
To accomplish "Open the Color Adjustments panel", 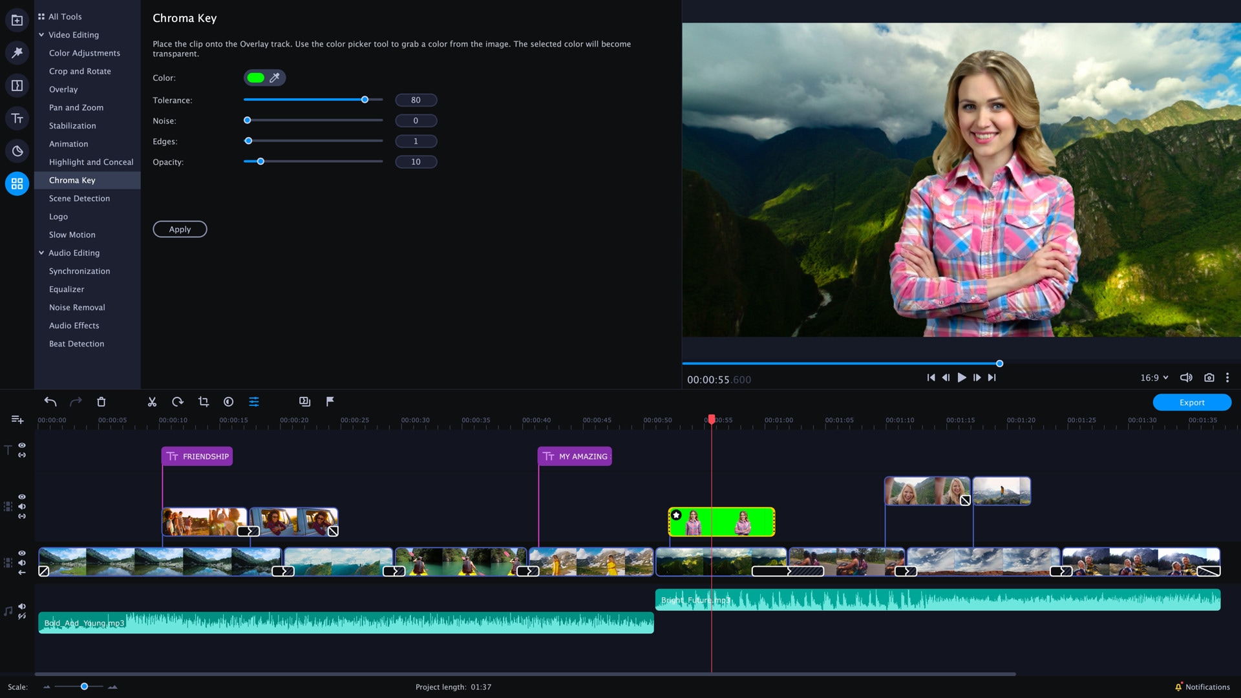I will [85, 52].
